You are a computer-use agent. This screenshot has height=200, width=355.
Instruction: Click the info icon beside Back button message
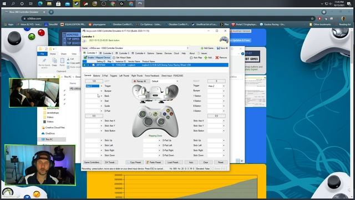click(84, 41)
